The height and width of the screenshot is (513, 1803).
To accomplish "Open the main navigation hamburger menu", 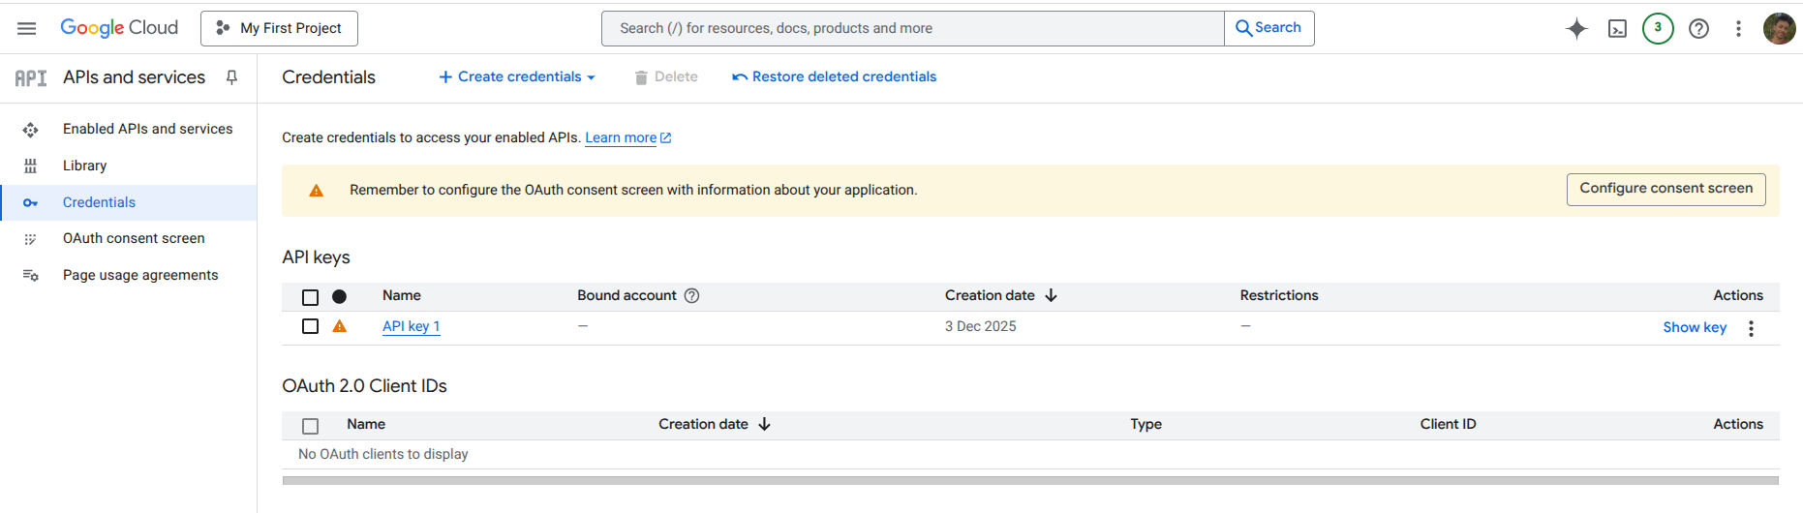I will pos(27,28).
